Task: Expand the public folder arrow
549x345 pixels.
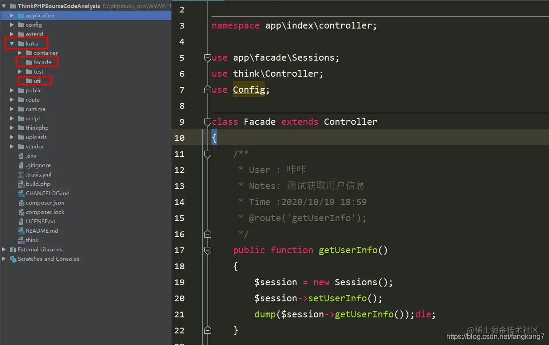Action: (x=12, y=90)
